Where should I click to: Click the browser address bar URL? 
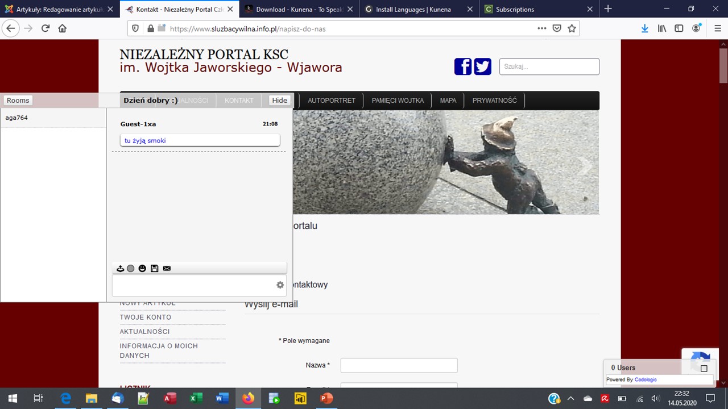click(x=248, y=28)
